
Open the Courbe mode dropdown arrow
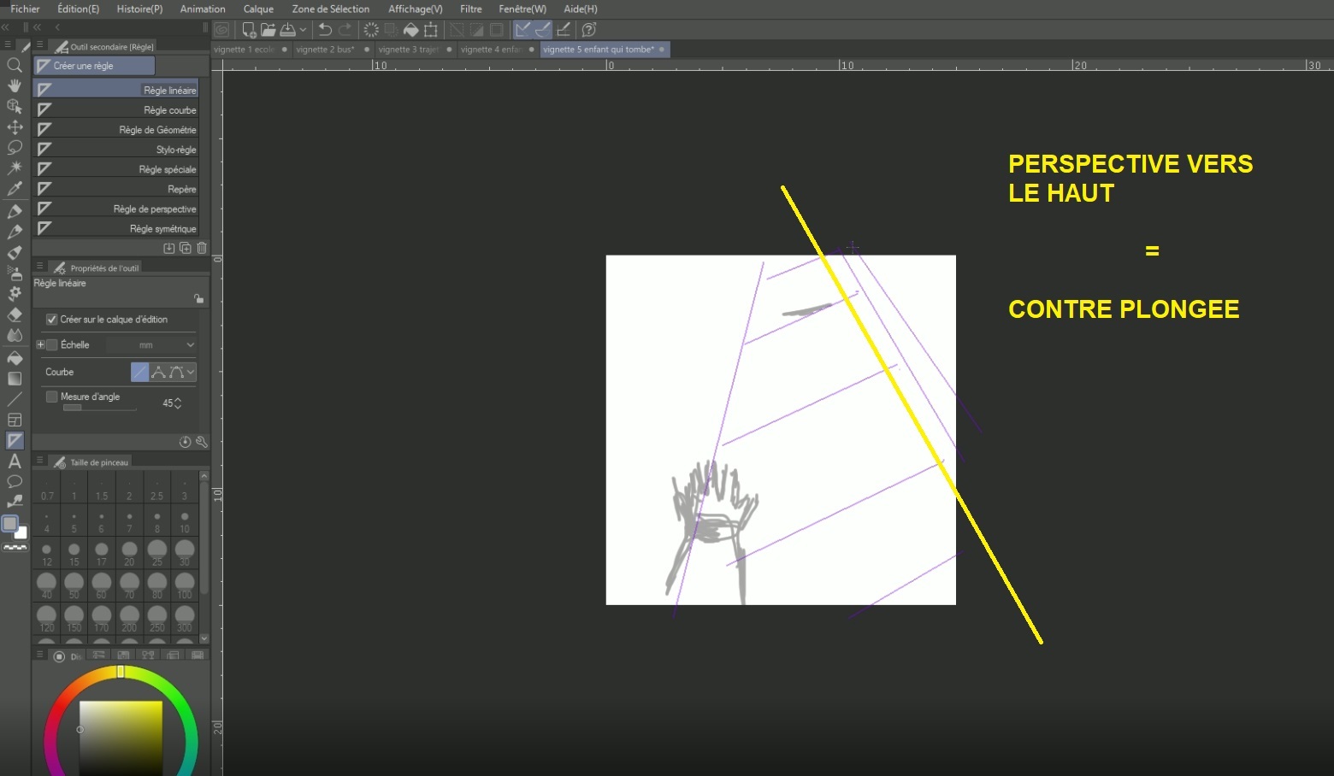pyautogui.click(x=191, y=372)
